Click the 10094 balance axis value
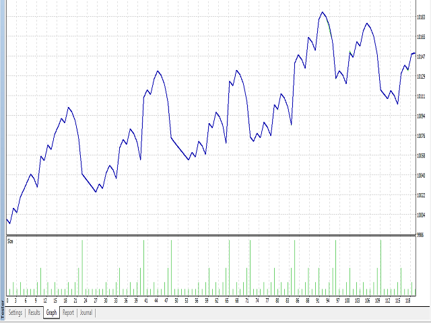Image resolution: width=431 pixels, height=323 pixels. pyautogui.click(x=421, y=116)
